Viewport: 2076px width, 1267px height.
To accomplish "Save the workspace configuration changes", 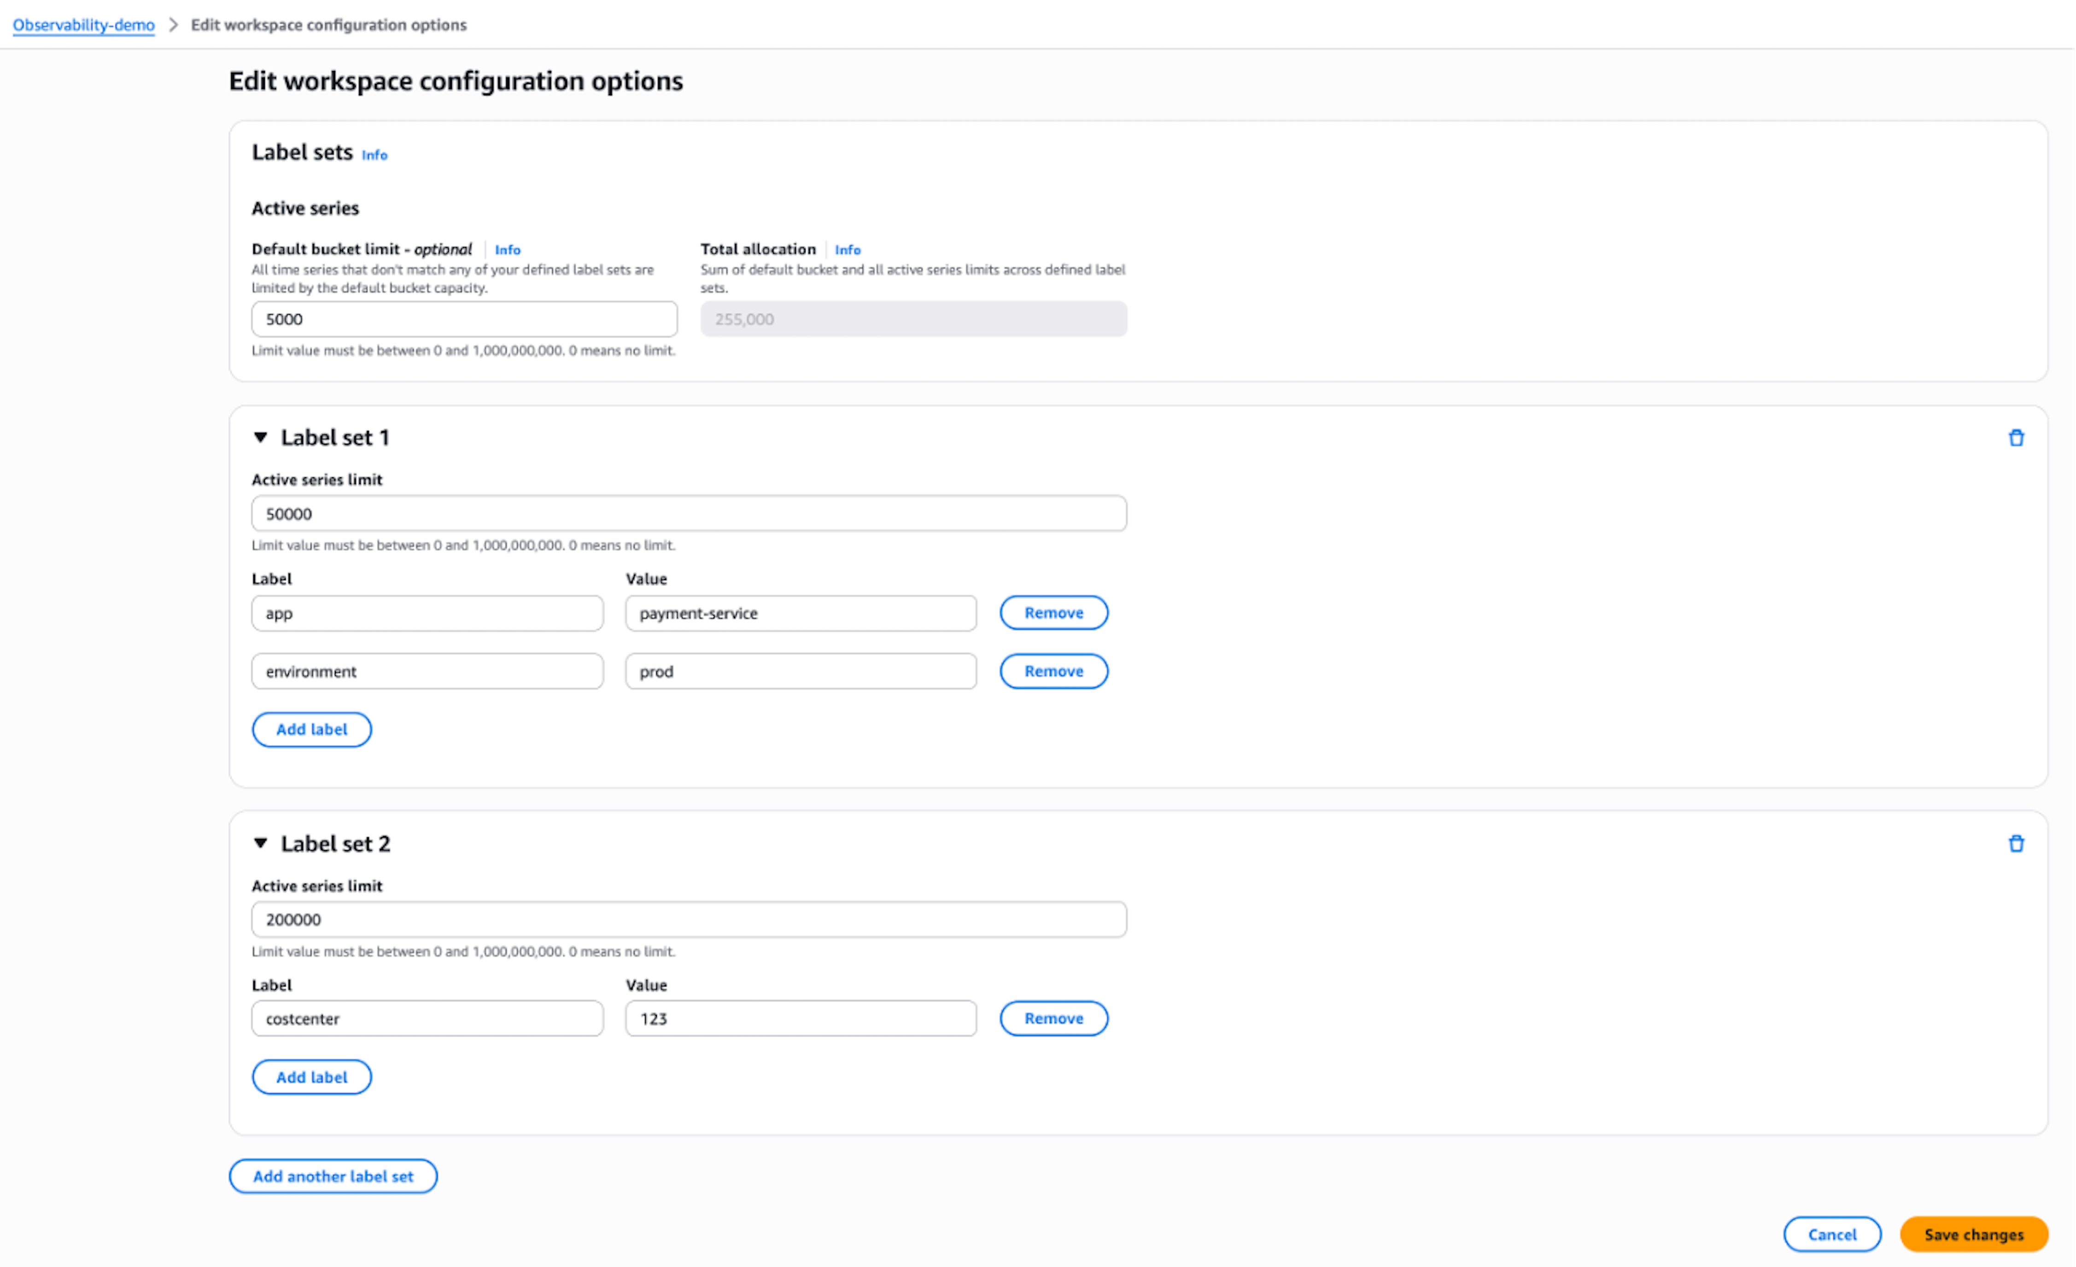I will pos(1974,1234).
